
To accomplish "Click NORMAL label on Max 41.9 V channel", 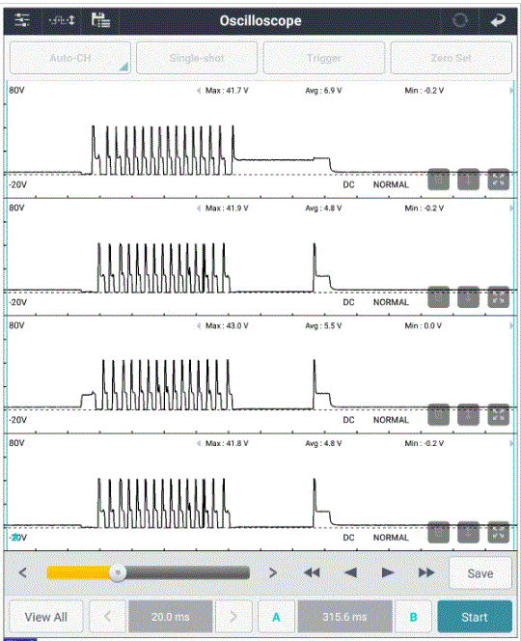I will (391, 302).
